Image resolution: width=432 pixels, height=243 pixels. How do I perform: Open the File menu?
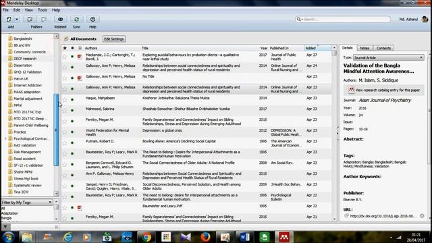tap(5, 10)
